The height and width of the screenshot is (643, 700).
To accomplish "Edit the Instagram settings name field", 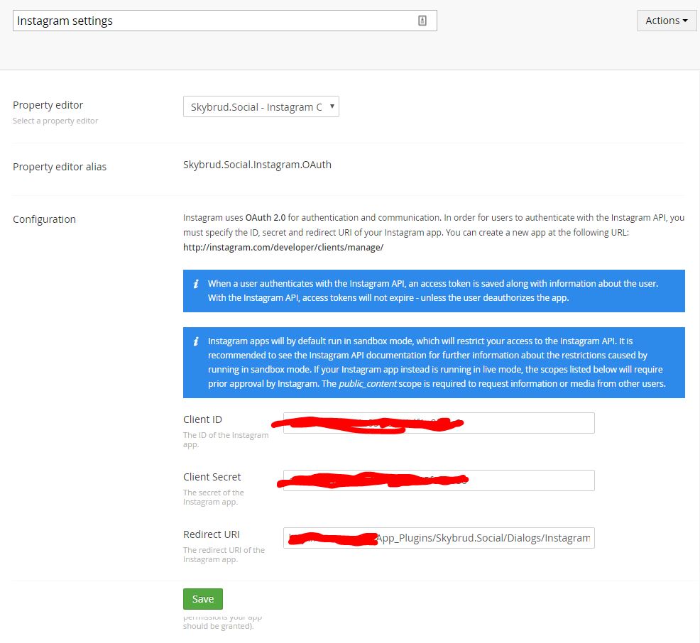I will (x=224, y=21).
